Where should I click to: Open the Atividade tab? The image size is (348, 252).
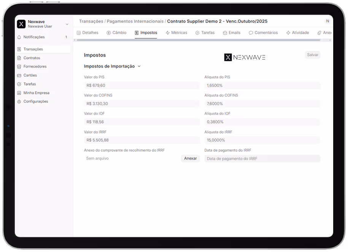pos(298,33)
